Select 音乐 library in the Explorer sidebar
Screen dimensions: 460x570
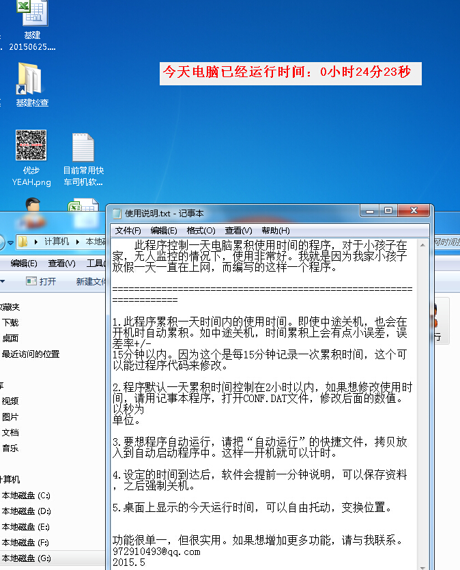tap(10, 448)
